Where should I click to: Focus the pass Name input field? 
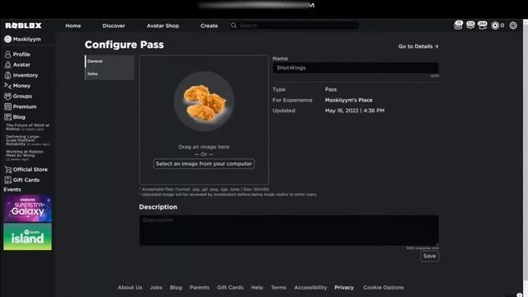point(356,68)
